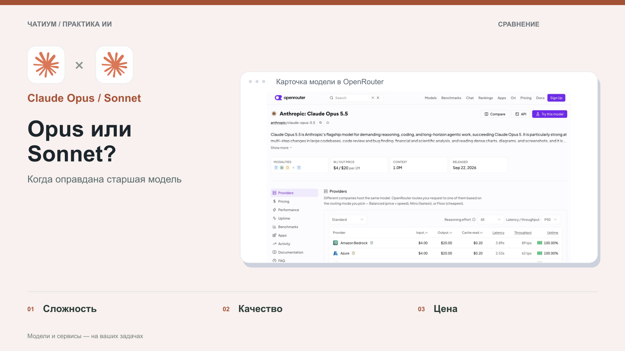Click the green shield icon beside Amazon Bedrock
This screenshot has width=625, height=351.
[371, 243]
